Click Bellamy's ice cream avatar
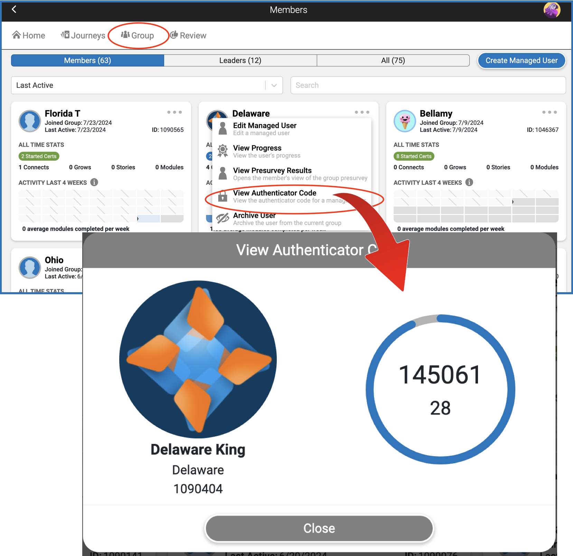The height and width of the screenshot is (556, 573). coord(404,121)
